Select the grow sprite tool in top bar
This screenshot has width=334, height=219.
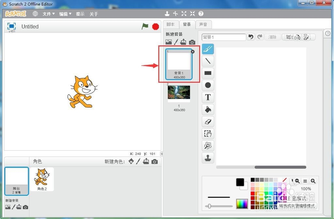(x=184, y=14)
